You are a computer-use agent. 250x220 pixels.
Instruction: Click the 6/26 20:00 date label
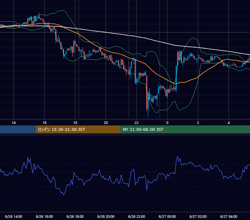coord(106,216)
